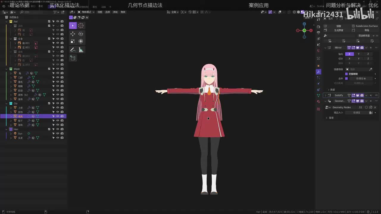Open the 选择 menu in viewport header
381x214 pixels.
coord(107,12)
